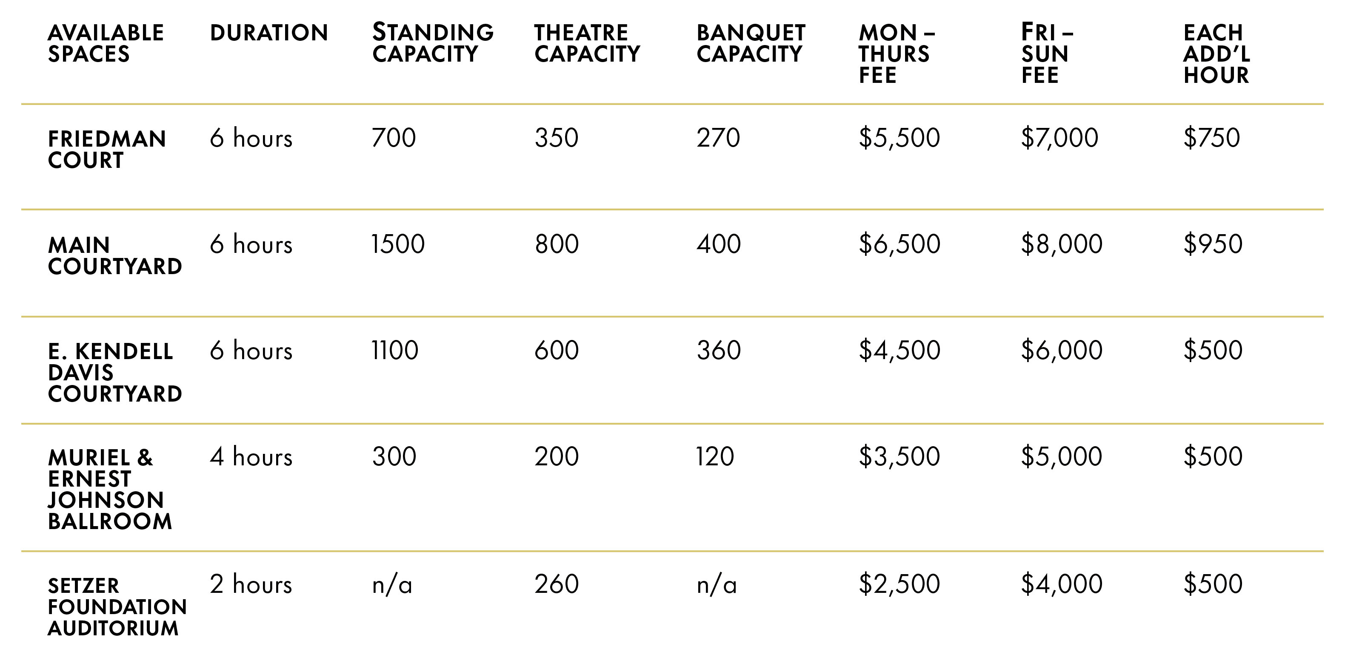Select the Setzer Foundation Auditorium label
This screenshot has height=657, width=1345.
tap(117, 606)
